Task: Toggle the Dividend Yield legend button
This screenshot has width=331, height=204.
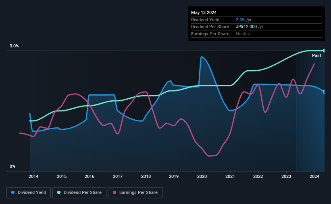Action: (29, 193)
